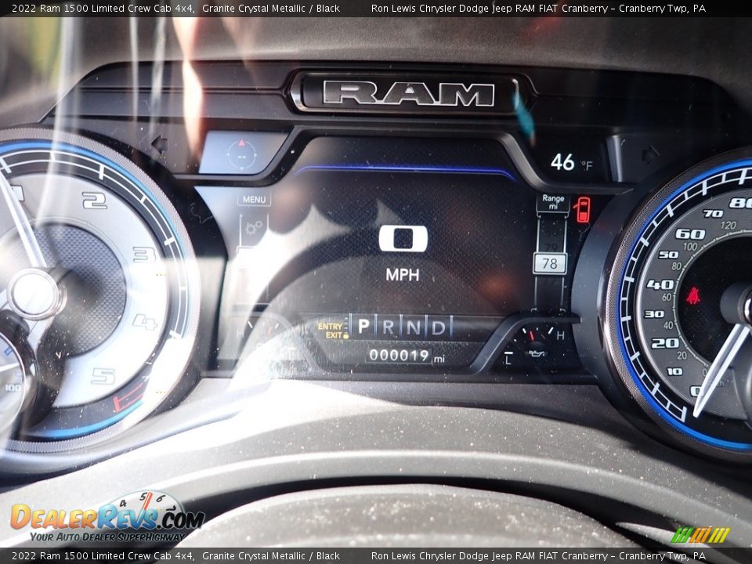Click the 3 mark on the tachometer
Image resolution: width=752 pixels, height=564 pixels.
[144, 254]
